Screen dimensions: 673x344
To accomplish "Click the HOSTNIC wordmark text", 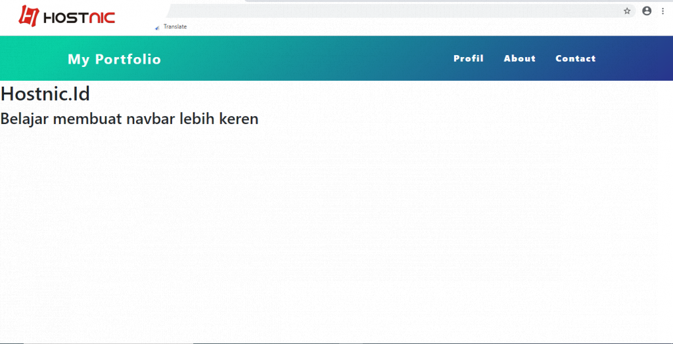I will (x=78, y=17).
